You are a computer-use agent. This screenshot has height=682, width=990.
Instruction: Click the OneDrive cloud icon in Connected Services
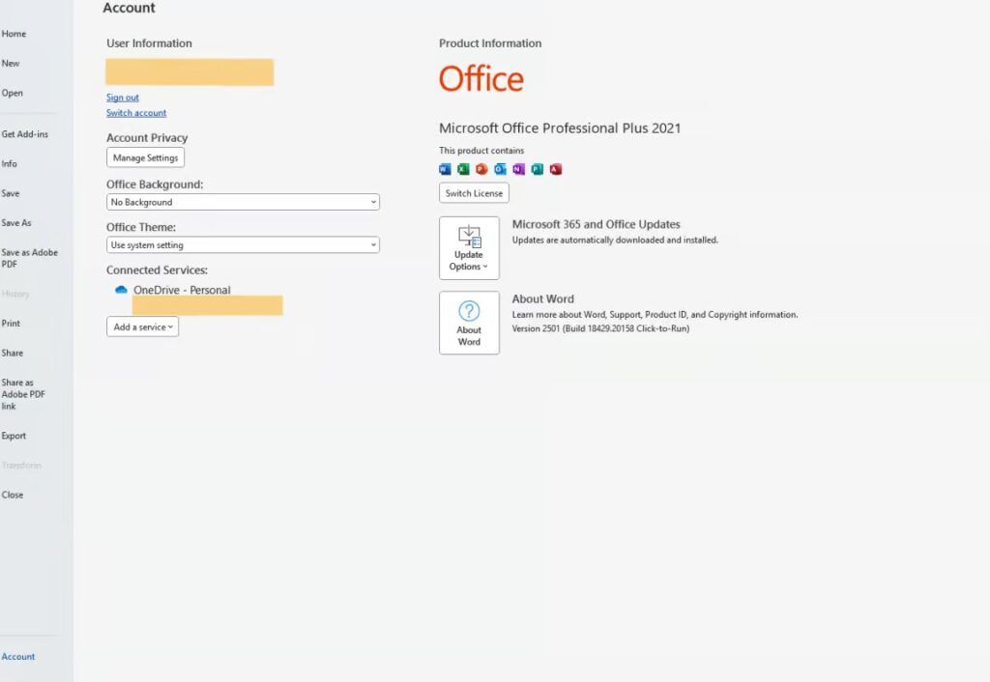(121, 290)
